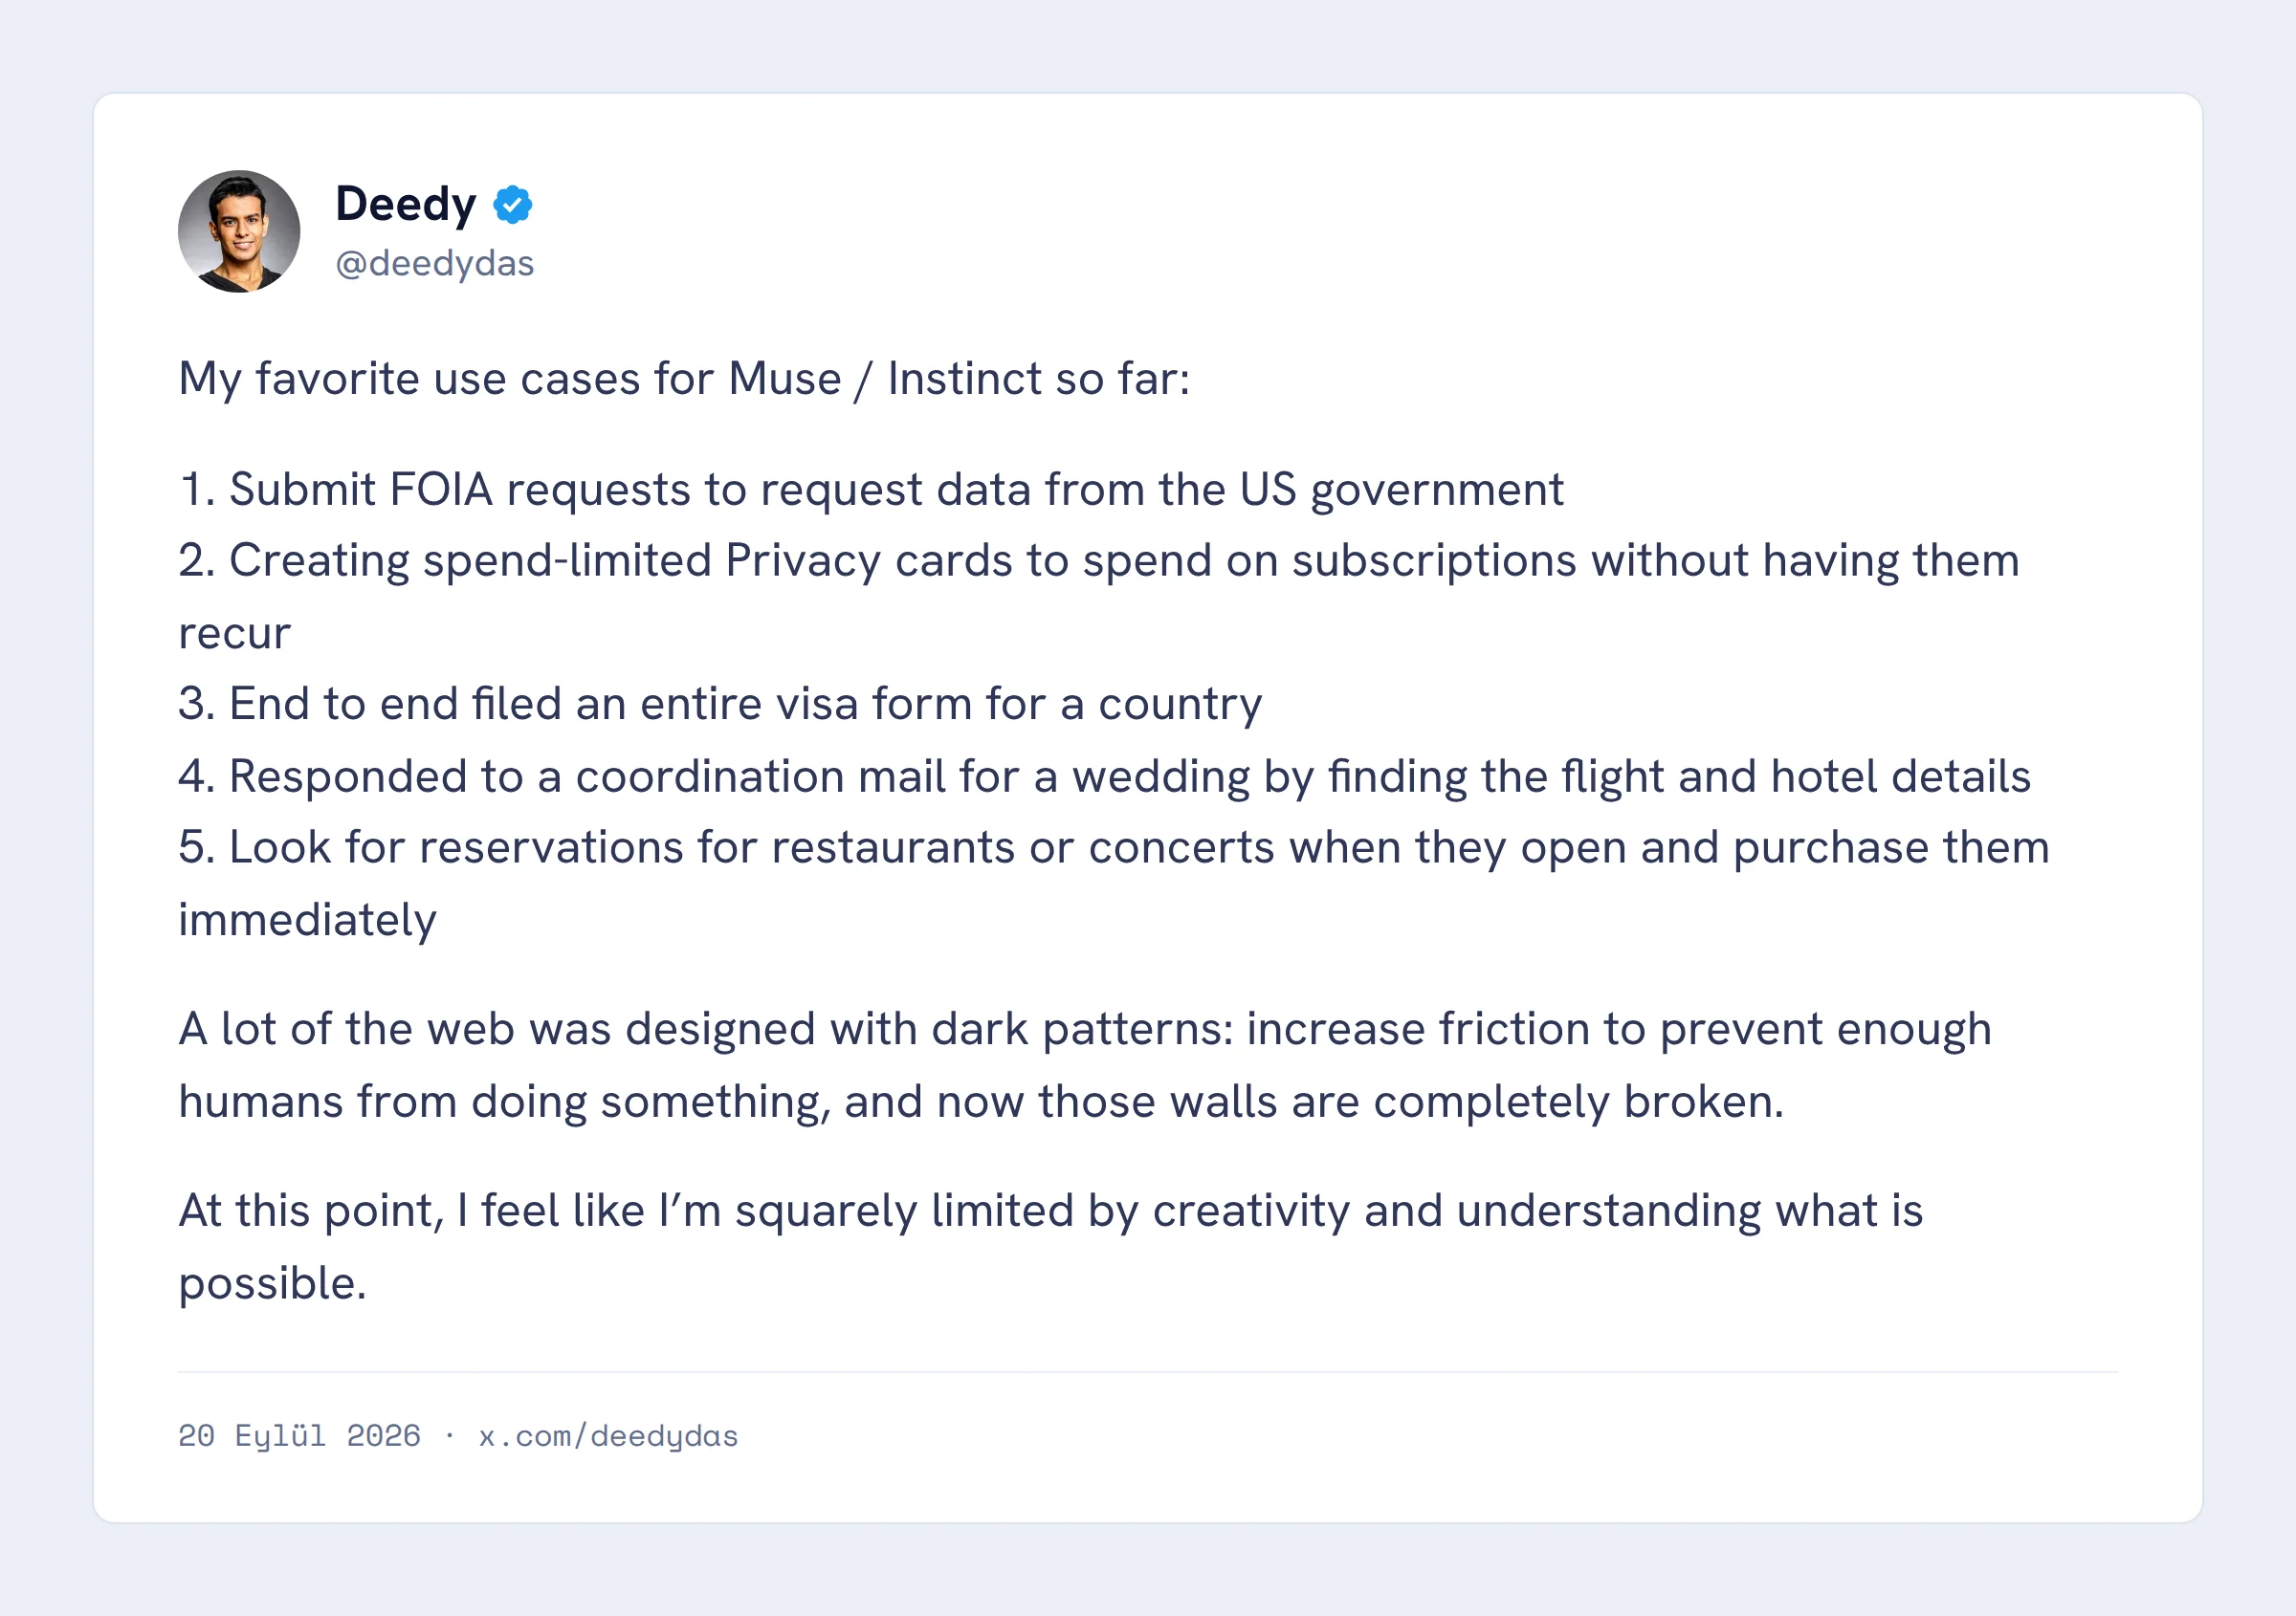Click the Deedy display name
The width and height of the screenshot is (2296, 1616).
[406, 205]
